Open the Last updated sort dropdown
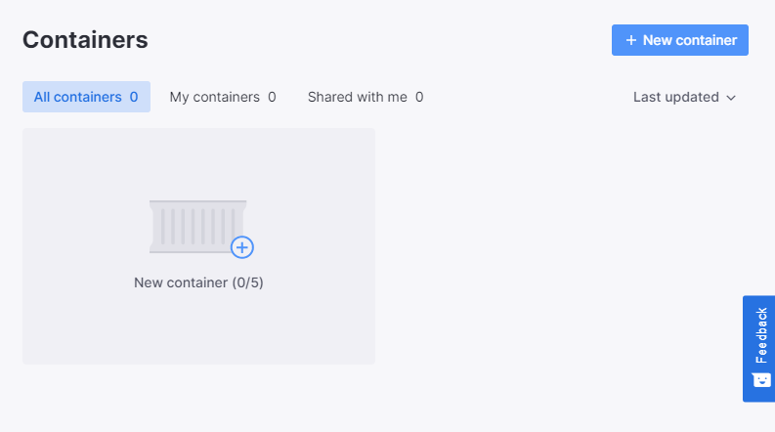775x432 pixels. 684,97
